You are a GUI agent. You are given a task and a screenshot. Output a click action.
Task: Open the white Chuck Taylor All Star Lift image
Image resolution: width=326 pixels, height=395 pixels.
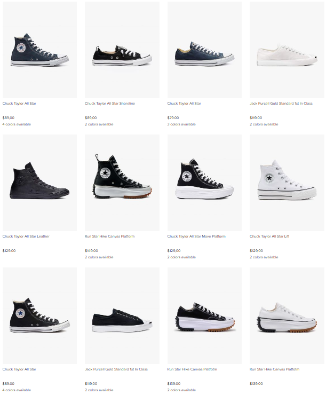coord(287,183)
